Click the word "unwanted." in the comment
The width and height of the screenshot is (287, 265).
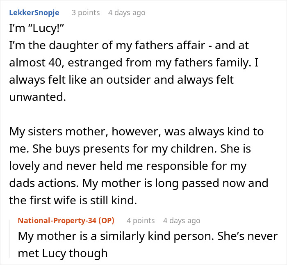[38, 97]
